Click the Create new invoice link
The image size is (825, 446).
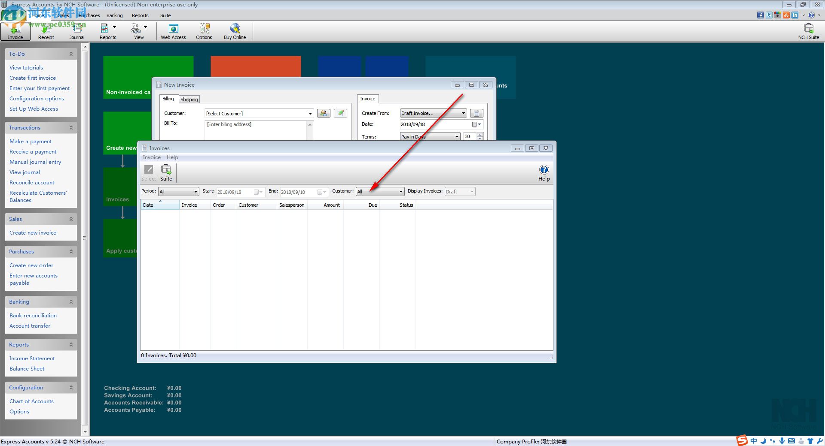tap(33, 232)
